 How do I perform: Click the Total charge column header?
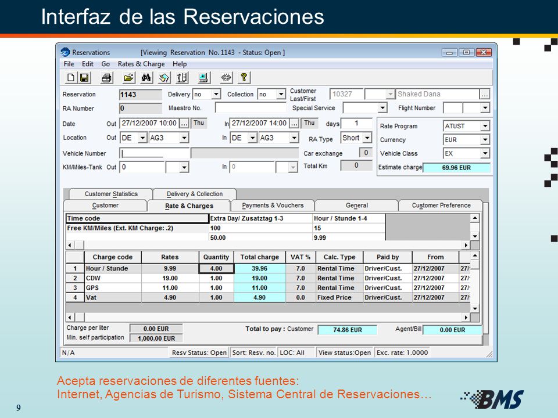click(259, 257)
